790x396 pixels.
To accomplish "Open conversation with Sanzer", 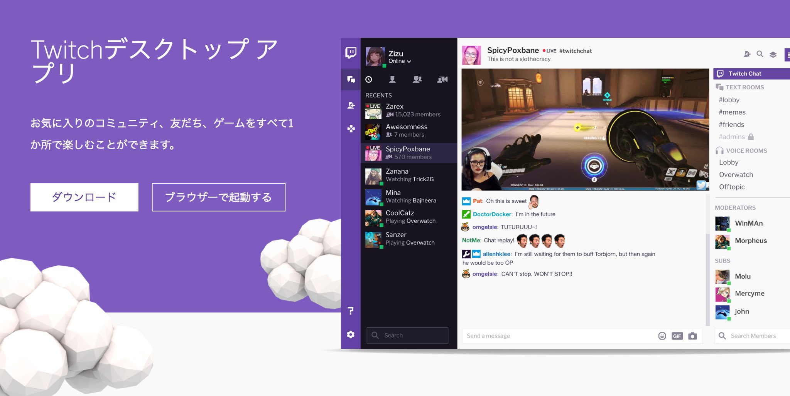I will pyautogui.click(x=409, y=239).
